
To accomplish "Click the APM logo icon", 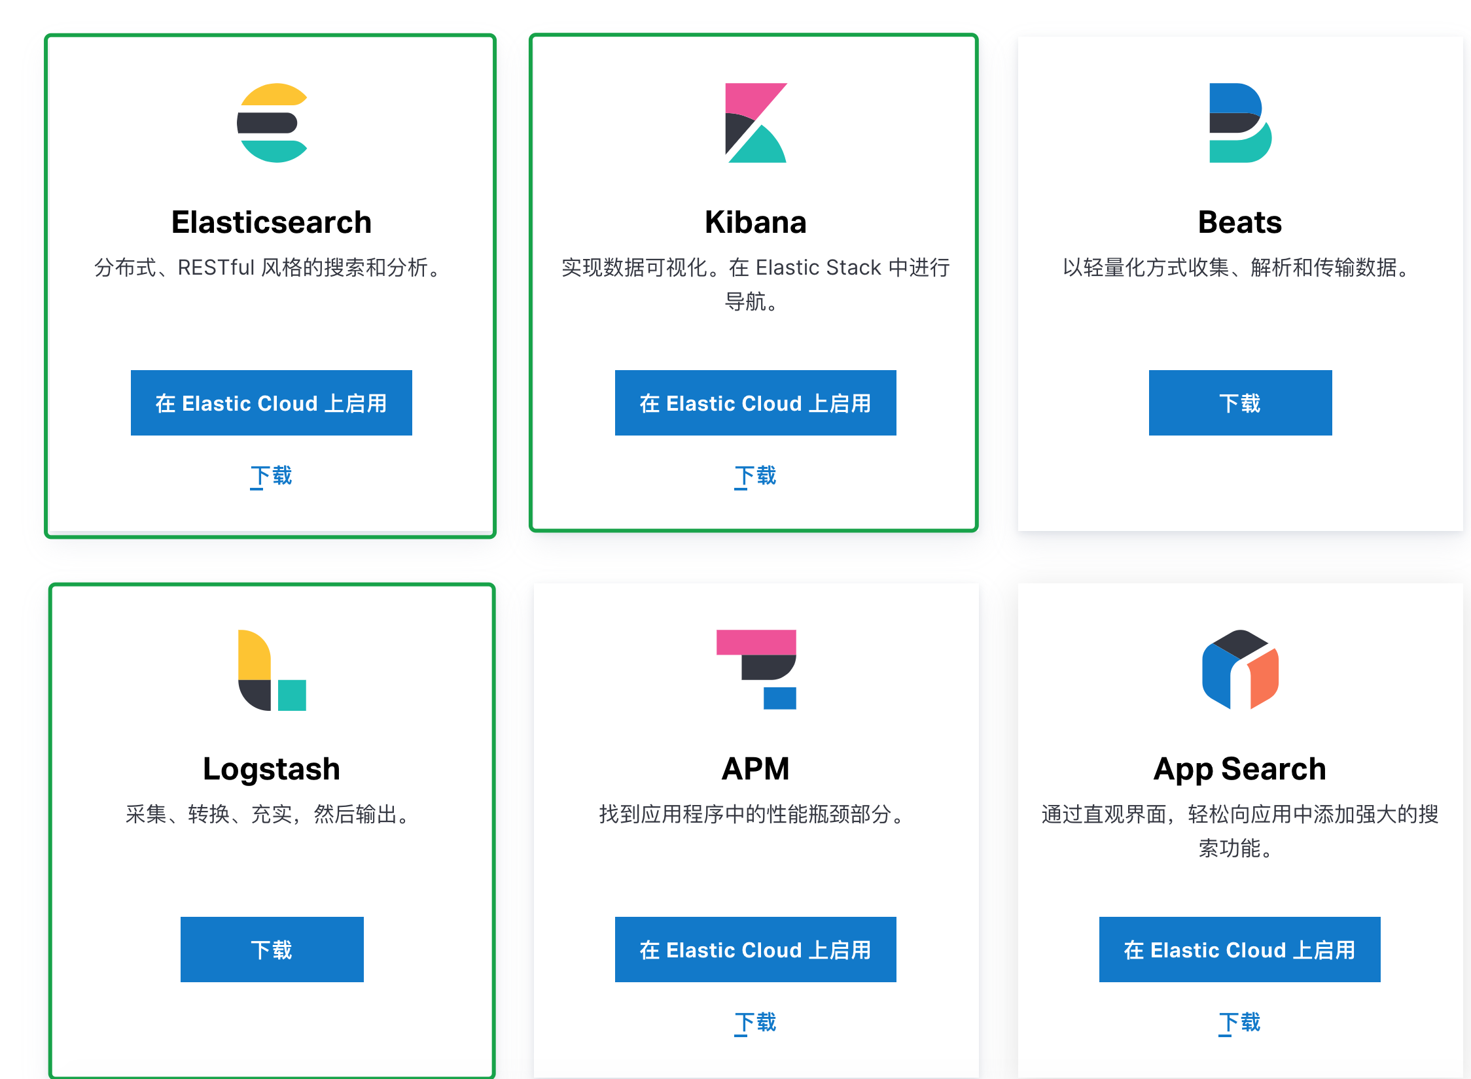I will coord(756,670).
